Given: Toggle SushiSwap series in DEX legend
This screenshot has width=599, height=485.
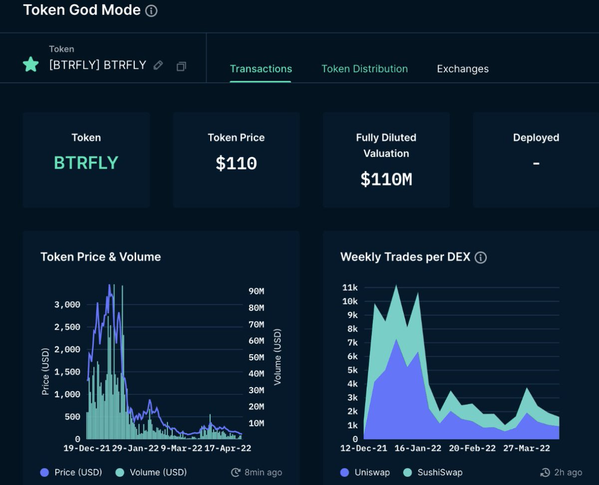Looking at the screenshot, I should [433, 472].
